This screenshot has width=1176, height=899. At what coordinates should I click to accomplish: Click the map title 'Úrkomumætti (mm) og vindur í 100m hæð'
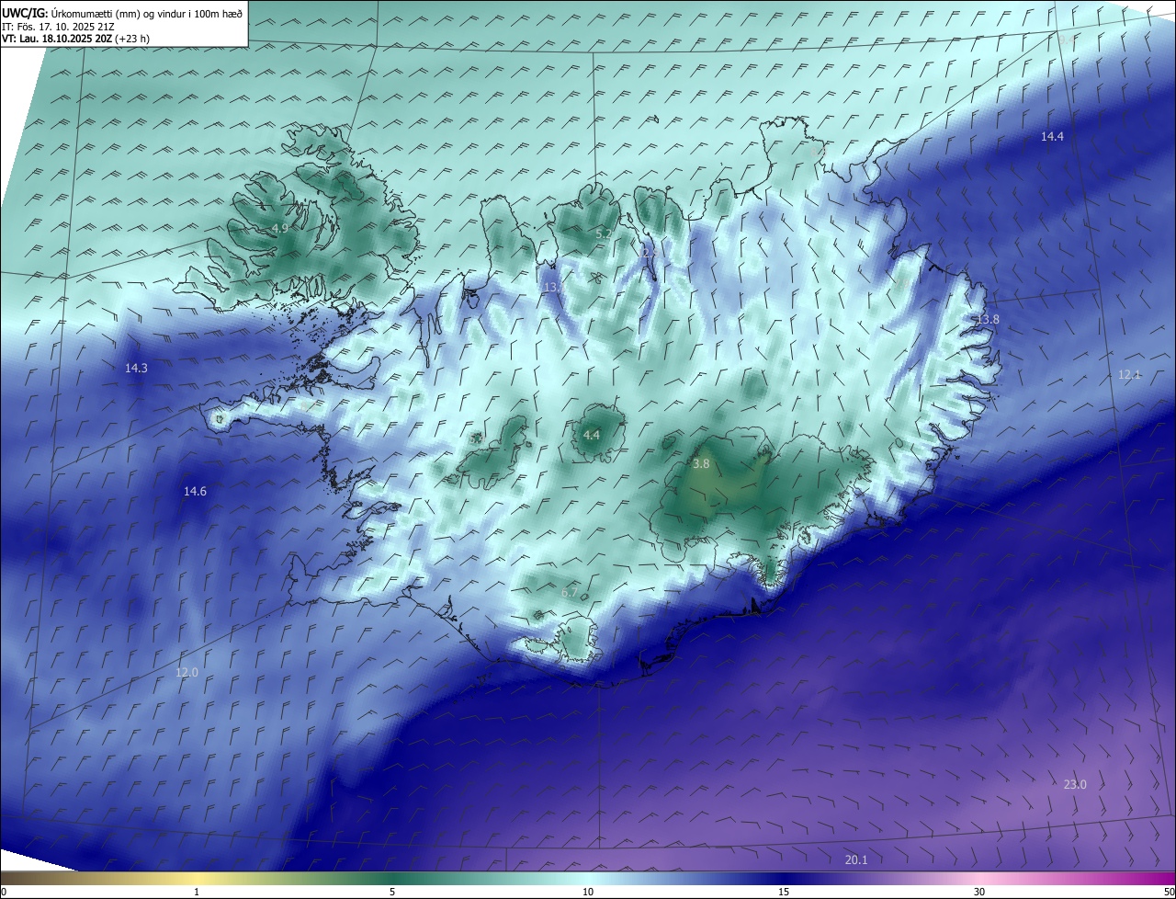click(145, 14)
